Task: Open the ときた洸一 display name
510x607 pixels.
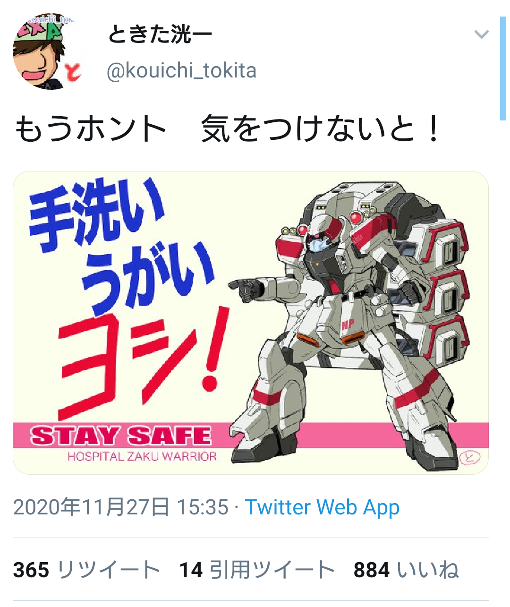Action: [160, 34]
